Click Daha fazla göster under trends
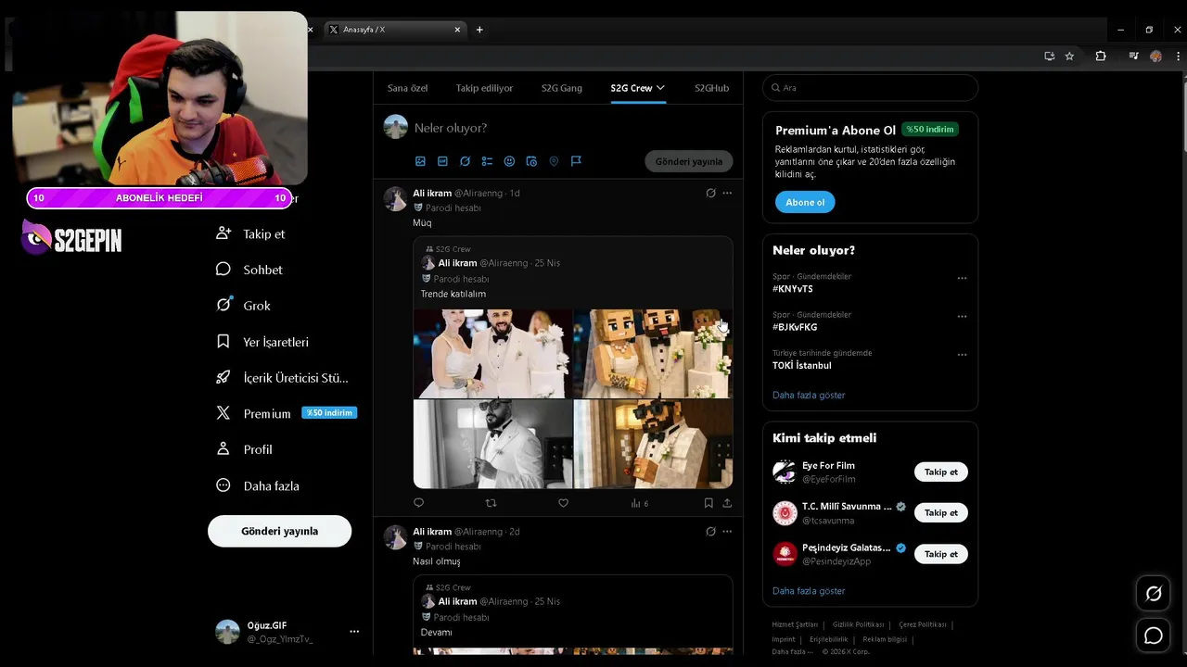 809,395
